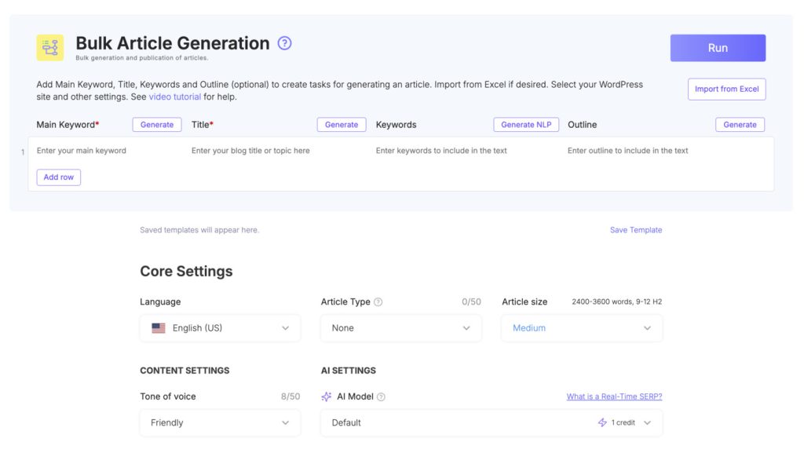Click the CONTENT SETTINGS label

click(x=185, y=371)
